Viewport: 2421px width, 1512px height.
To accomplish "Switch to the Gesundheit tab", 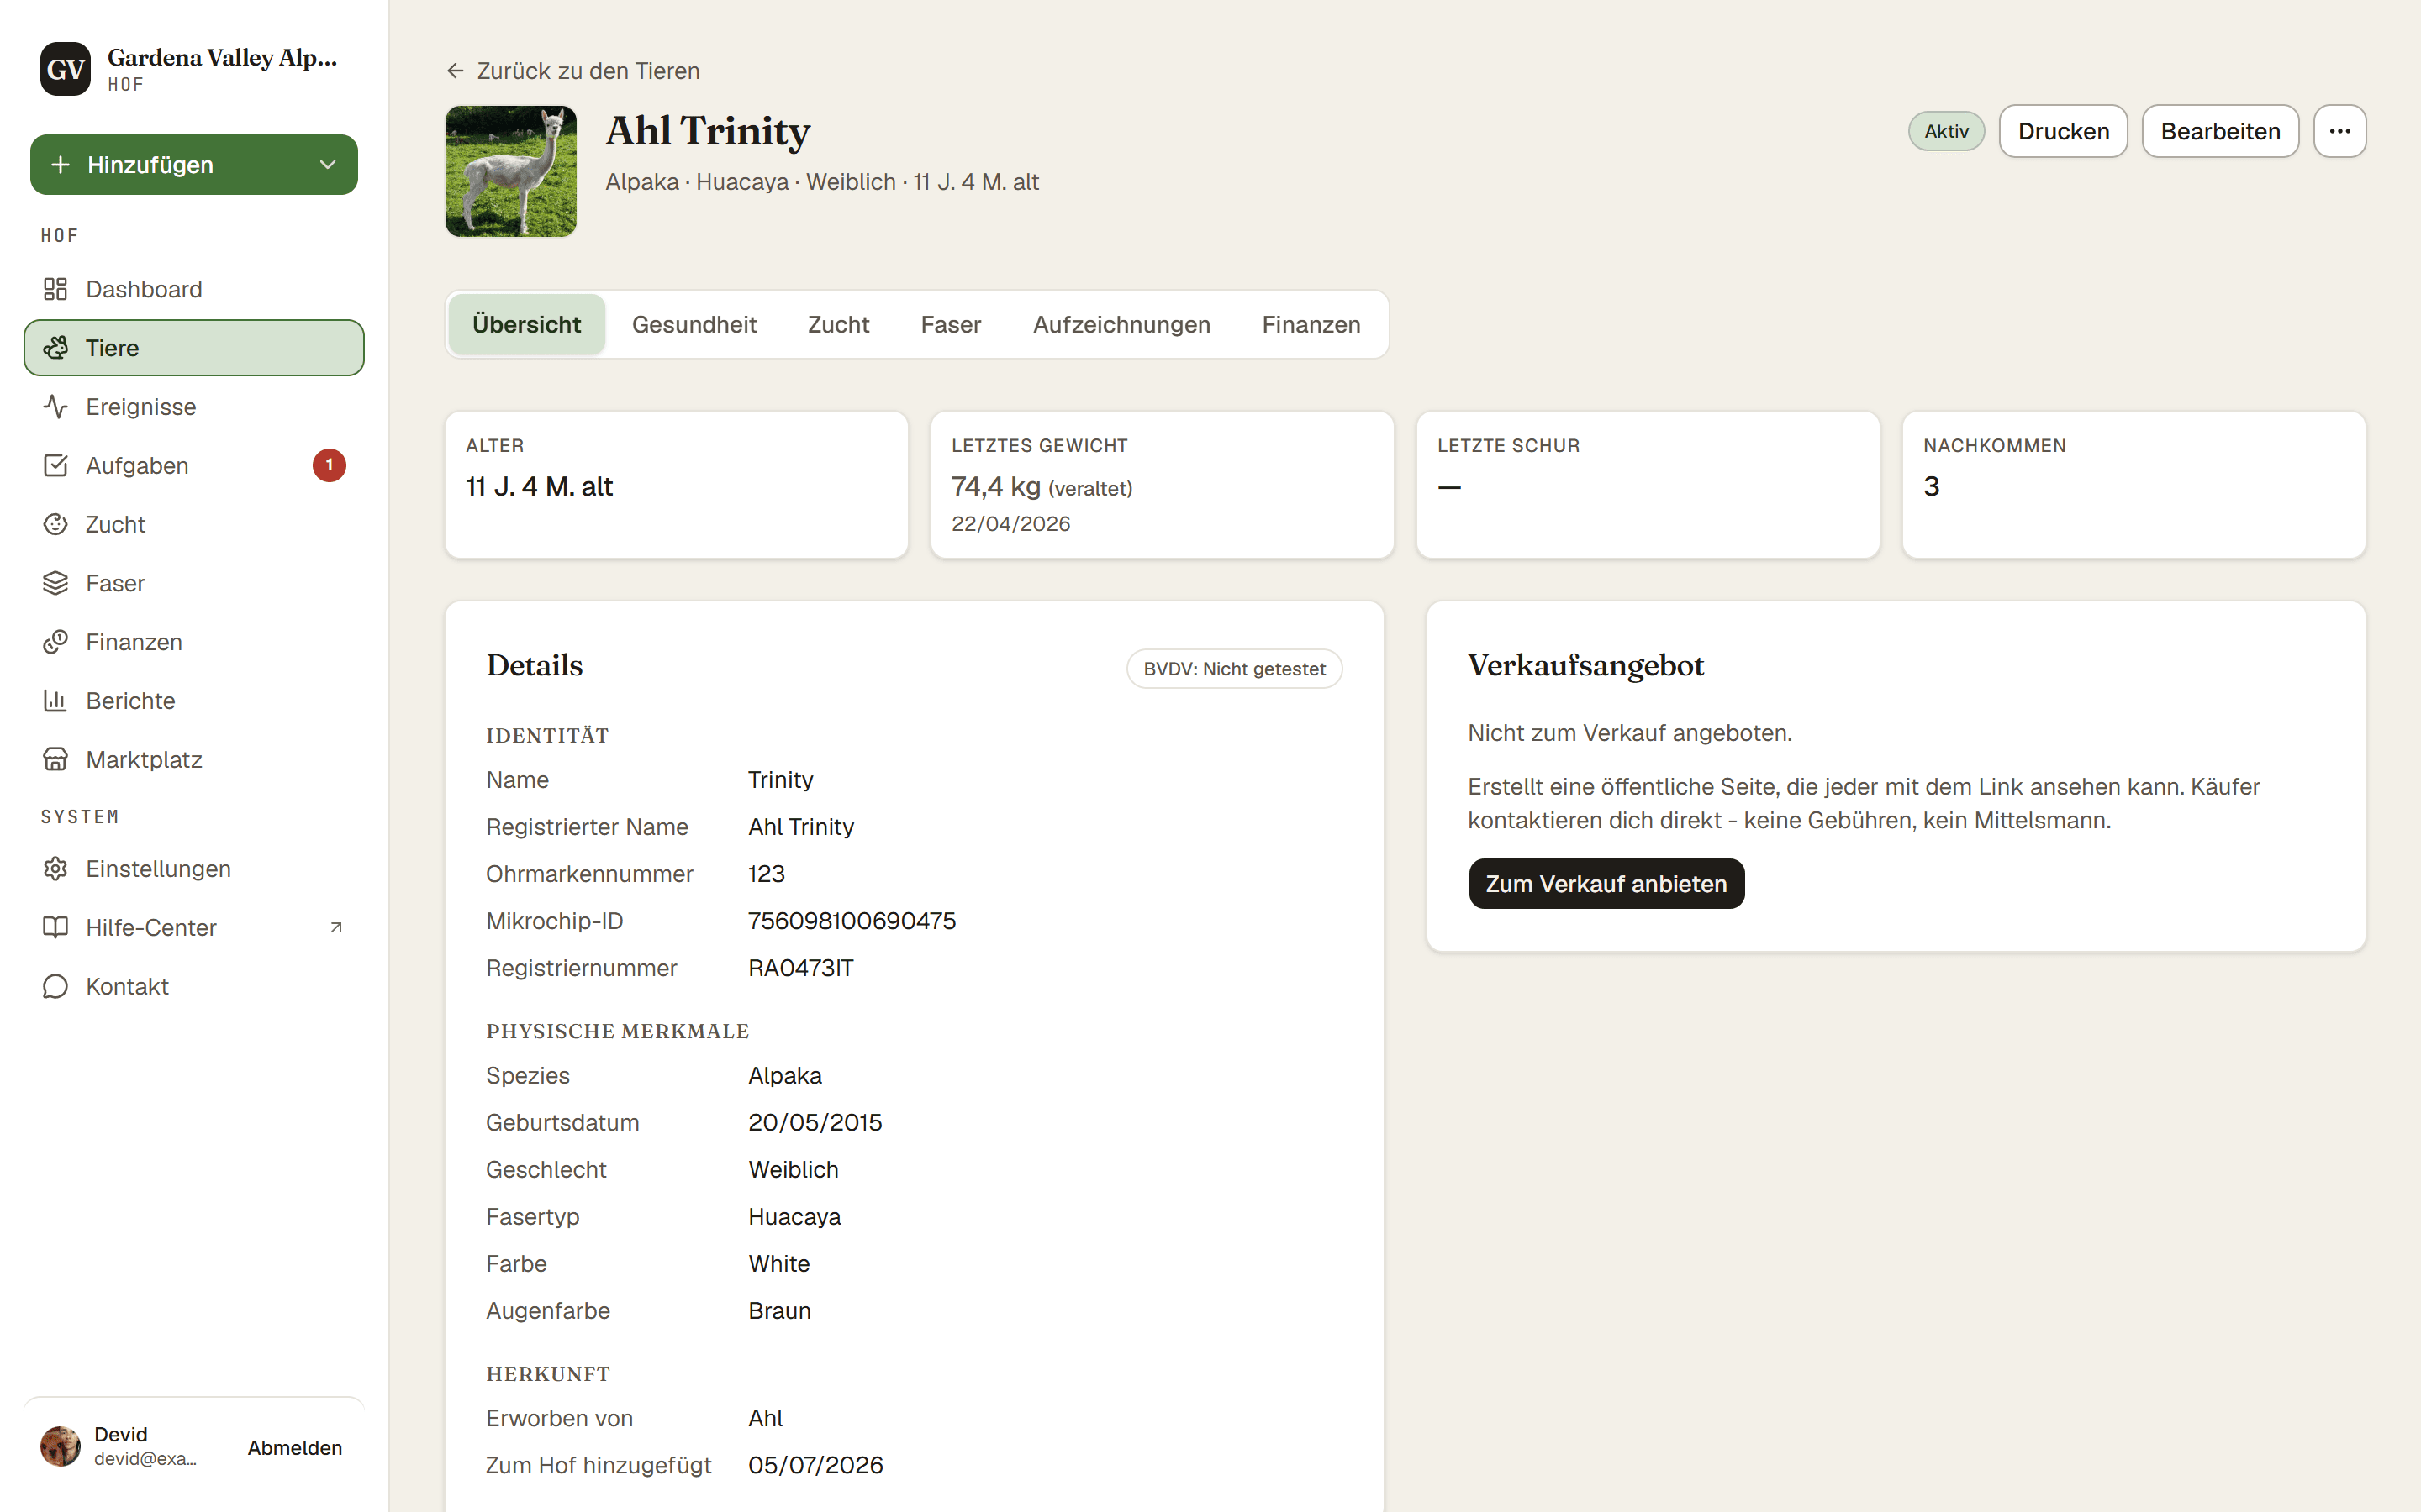I will [694, 325].
